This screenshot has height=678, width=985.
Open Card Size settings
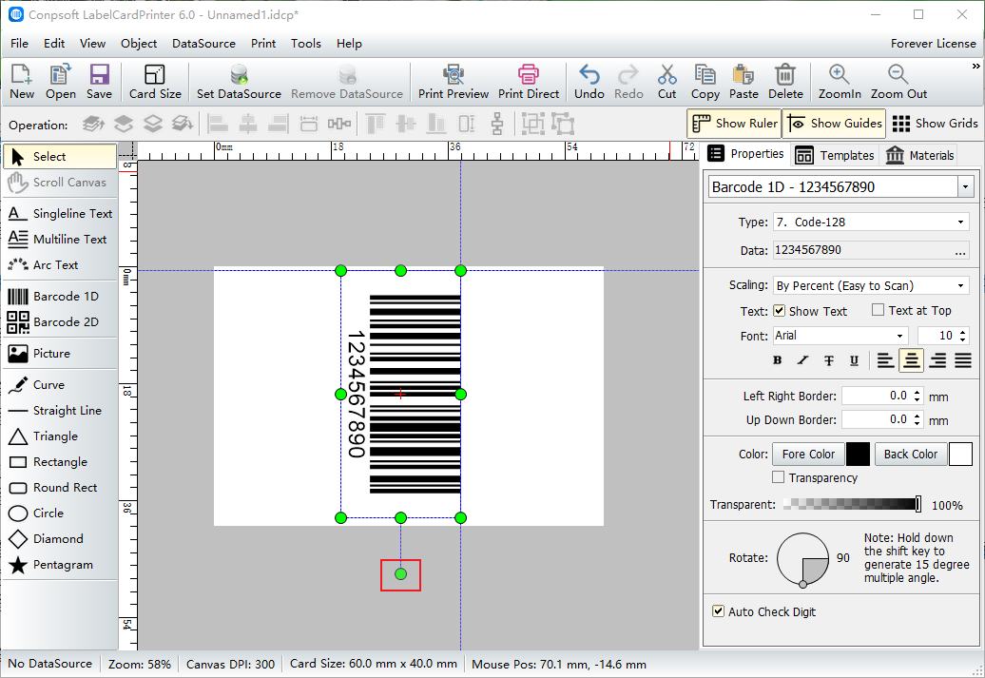[x=155, y=83]
